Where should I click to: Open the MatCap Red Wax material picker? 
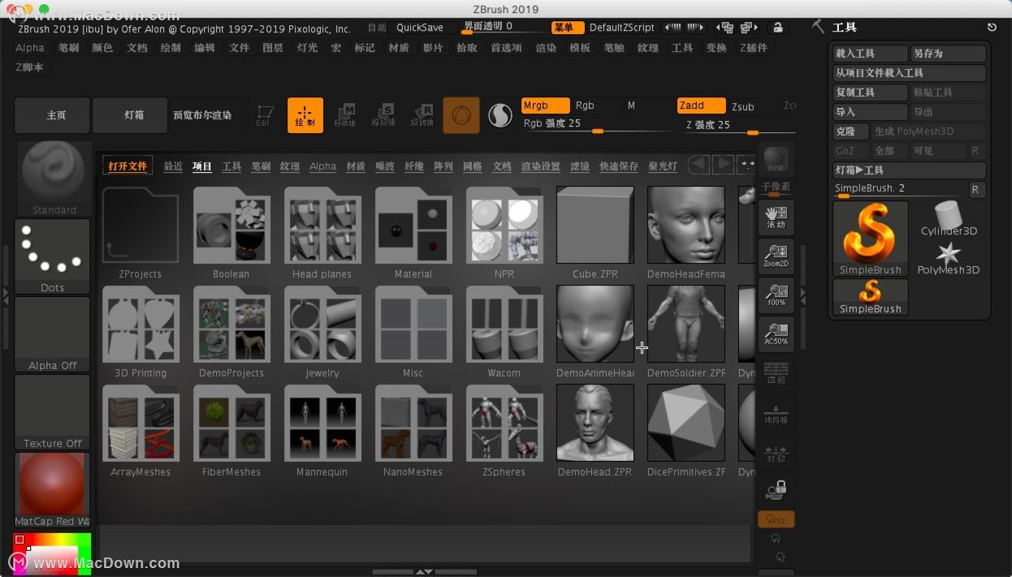[x=53, y=489]
